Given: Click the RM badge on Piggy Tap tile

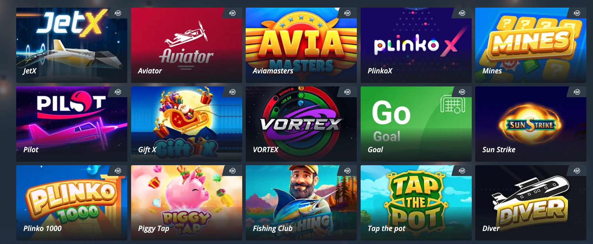Looking at the screenshot, I should point(232,171).
